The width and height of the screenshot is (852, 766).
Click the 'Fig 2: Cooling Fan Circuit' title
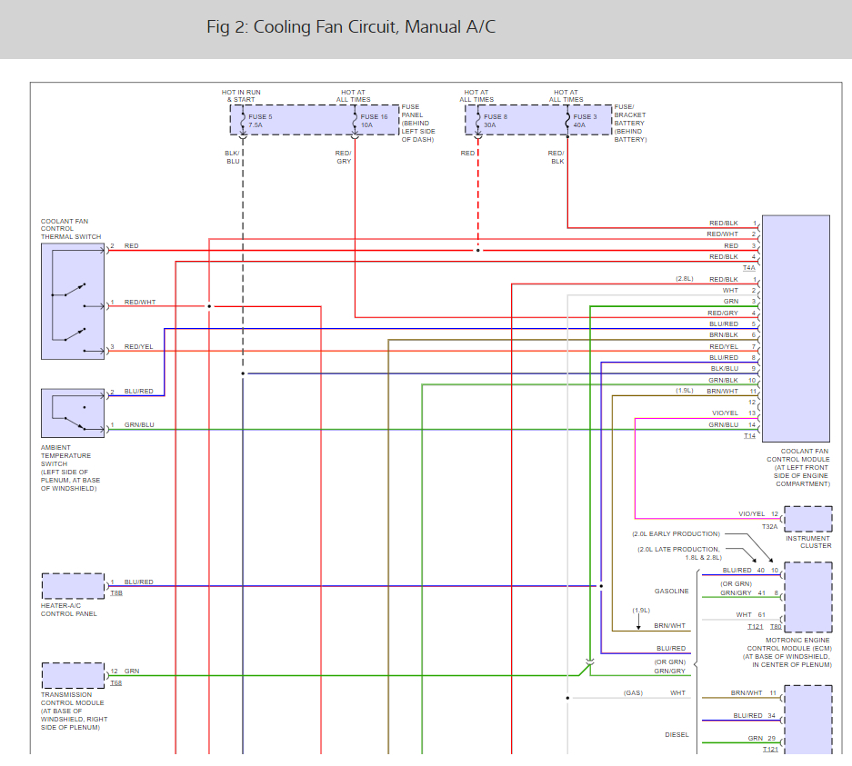click(351, 27)
